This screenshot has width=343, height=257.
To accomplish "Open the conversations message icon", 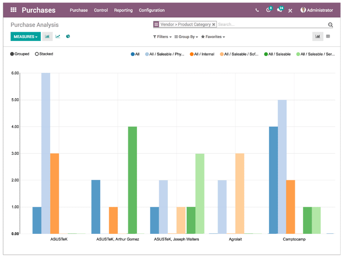I will click(x=279, y=10).
